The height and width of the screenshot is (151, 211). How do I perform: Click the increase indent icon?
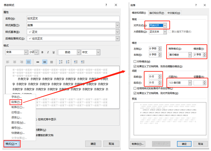[83, 62]
